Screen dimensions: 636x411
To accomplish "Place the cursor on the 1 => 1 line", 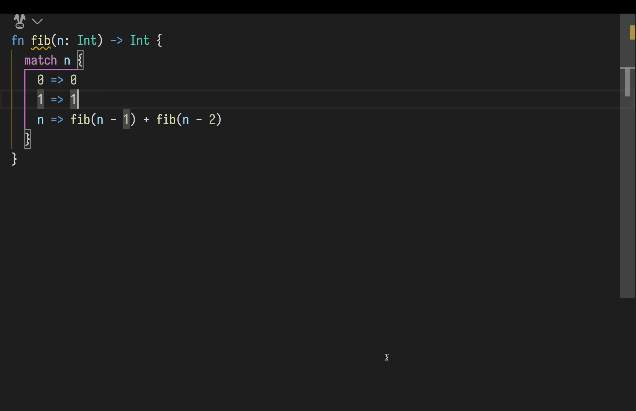I will [x=57, y=99].
